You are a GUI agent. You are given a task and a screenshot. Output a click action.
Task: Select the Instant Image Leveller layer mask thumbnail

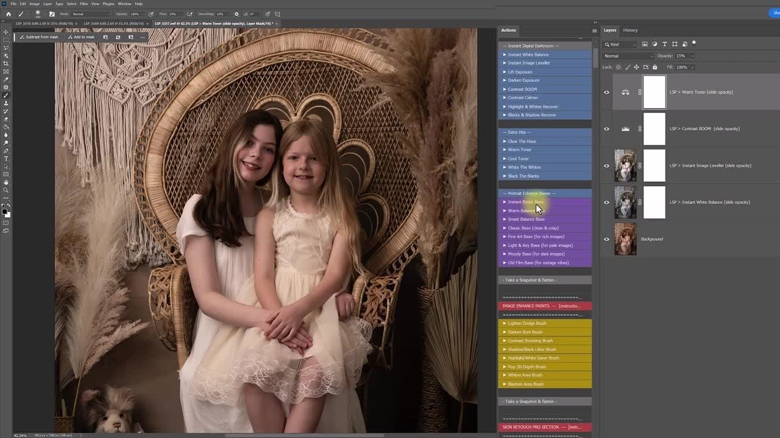pyautogui.click(x=654, y=165)
